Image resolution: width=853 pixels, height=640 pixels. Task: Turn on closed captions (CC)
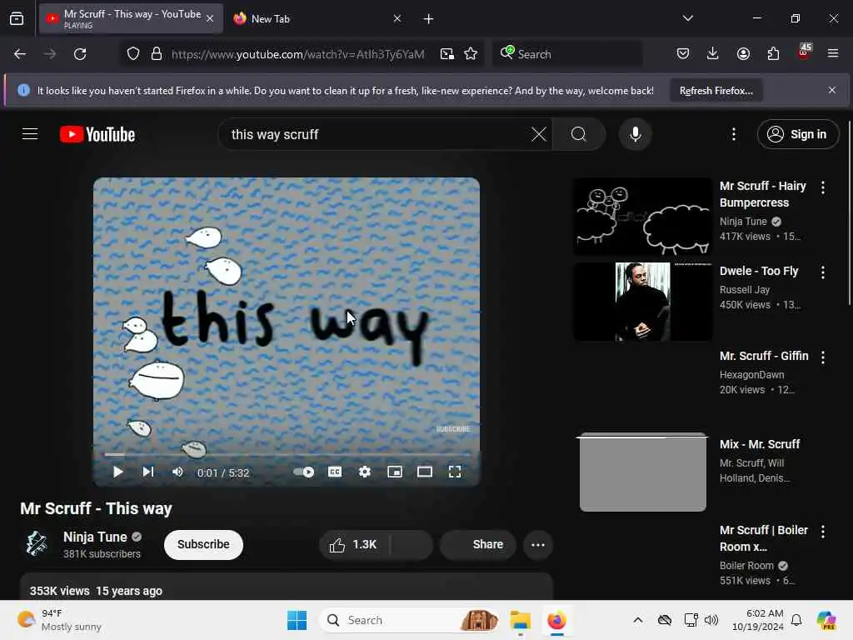coord(335,472)
